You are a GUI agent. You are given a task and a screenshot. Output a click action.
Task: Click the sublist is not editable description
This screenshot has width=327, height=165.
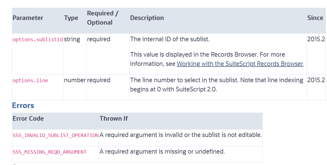(x=181, y=135)
